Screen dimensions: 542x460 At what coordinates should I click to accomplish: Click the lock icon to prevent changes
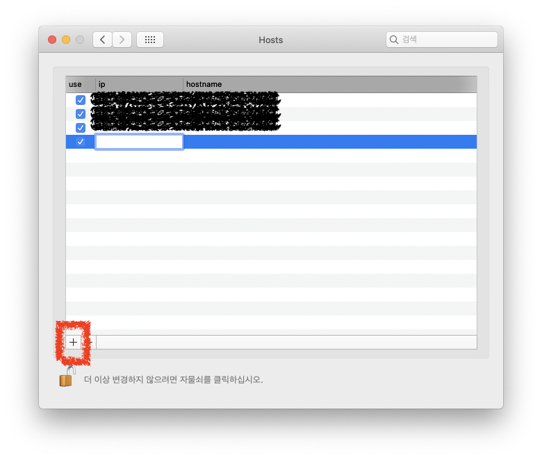point(67,377)
